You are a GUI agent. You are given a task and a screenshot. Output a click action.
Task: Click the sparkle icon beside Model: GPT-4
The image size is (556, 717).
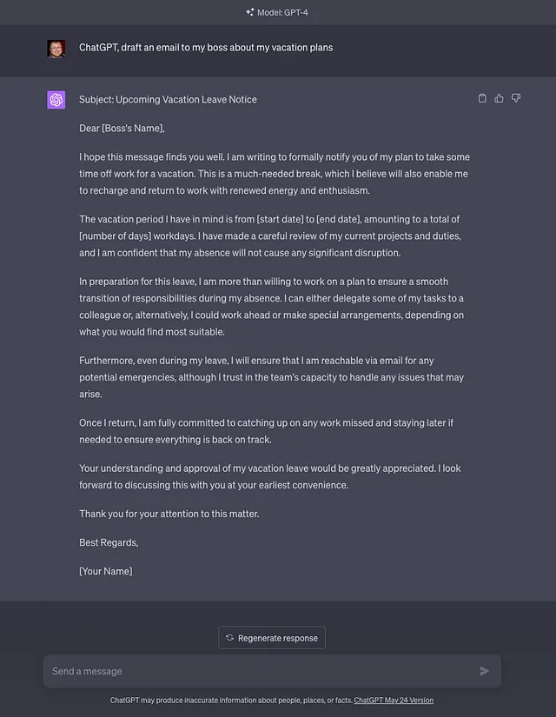click(249, 12)
